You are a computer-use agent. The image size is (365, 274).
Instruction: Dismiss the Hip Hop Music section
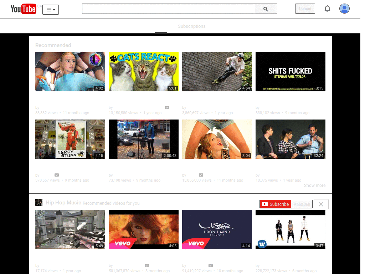(321, 204)
